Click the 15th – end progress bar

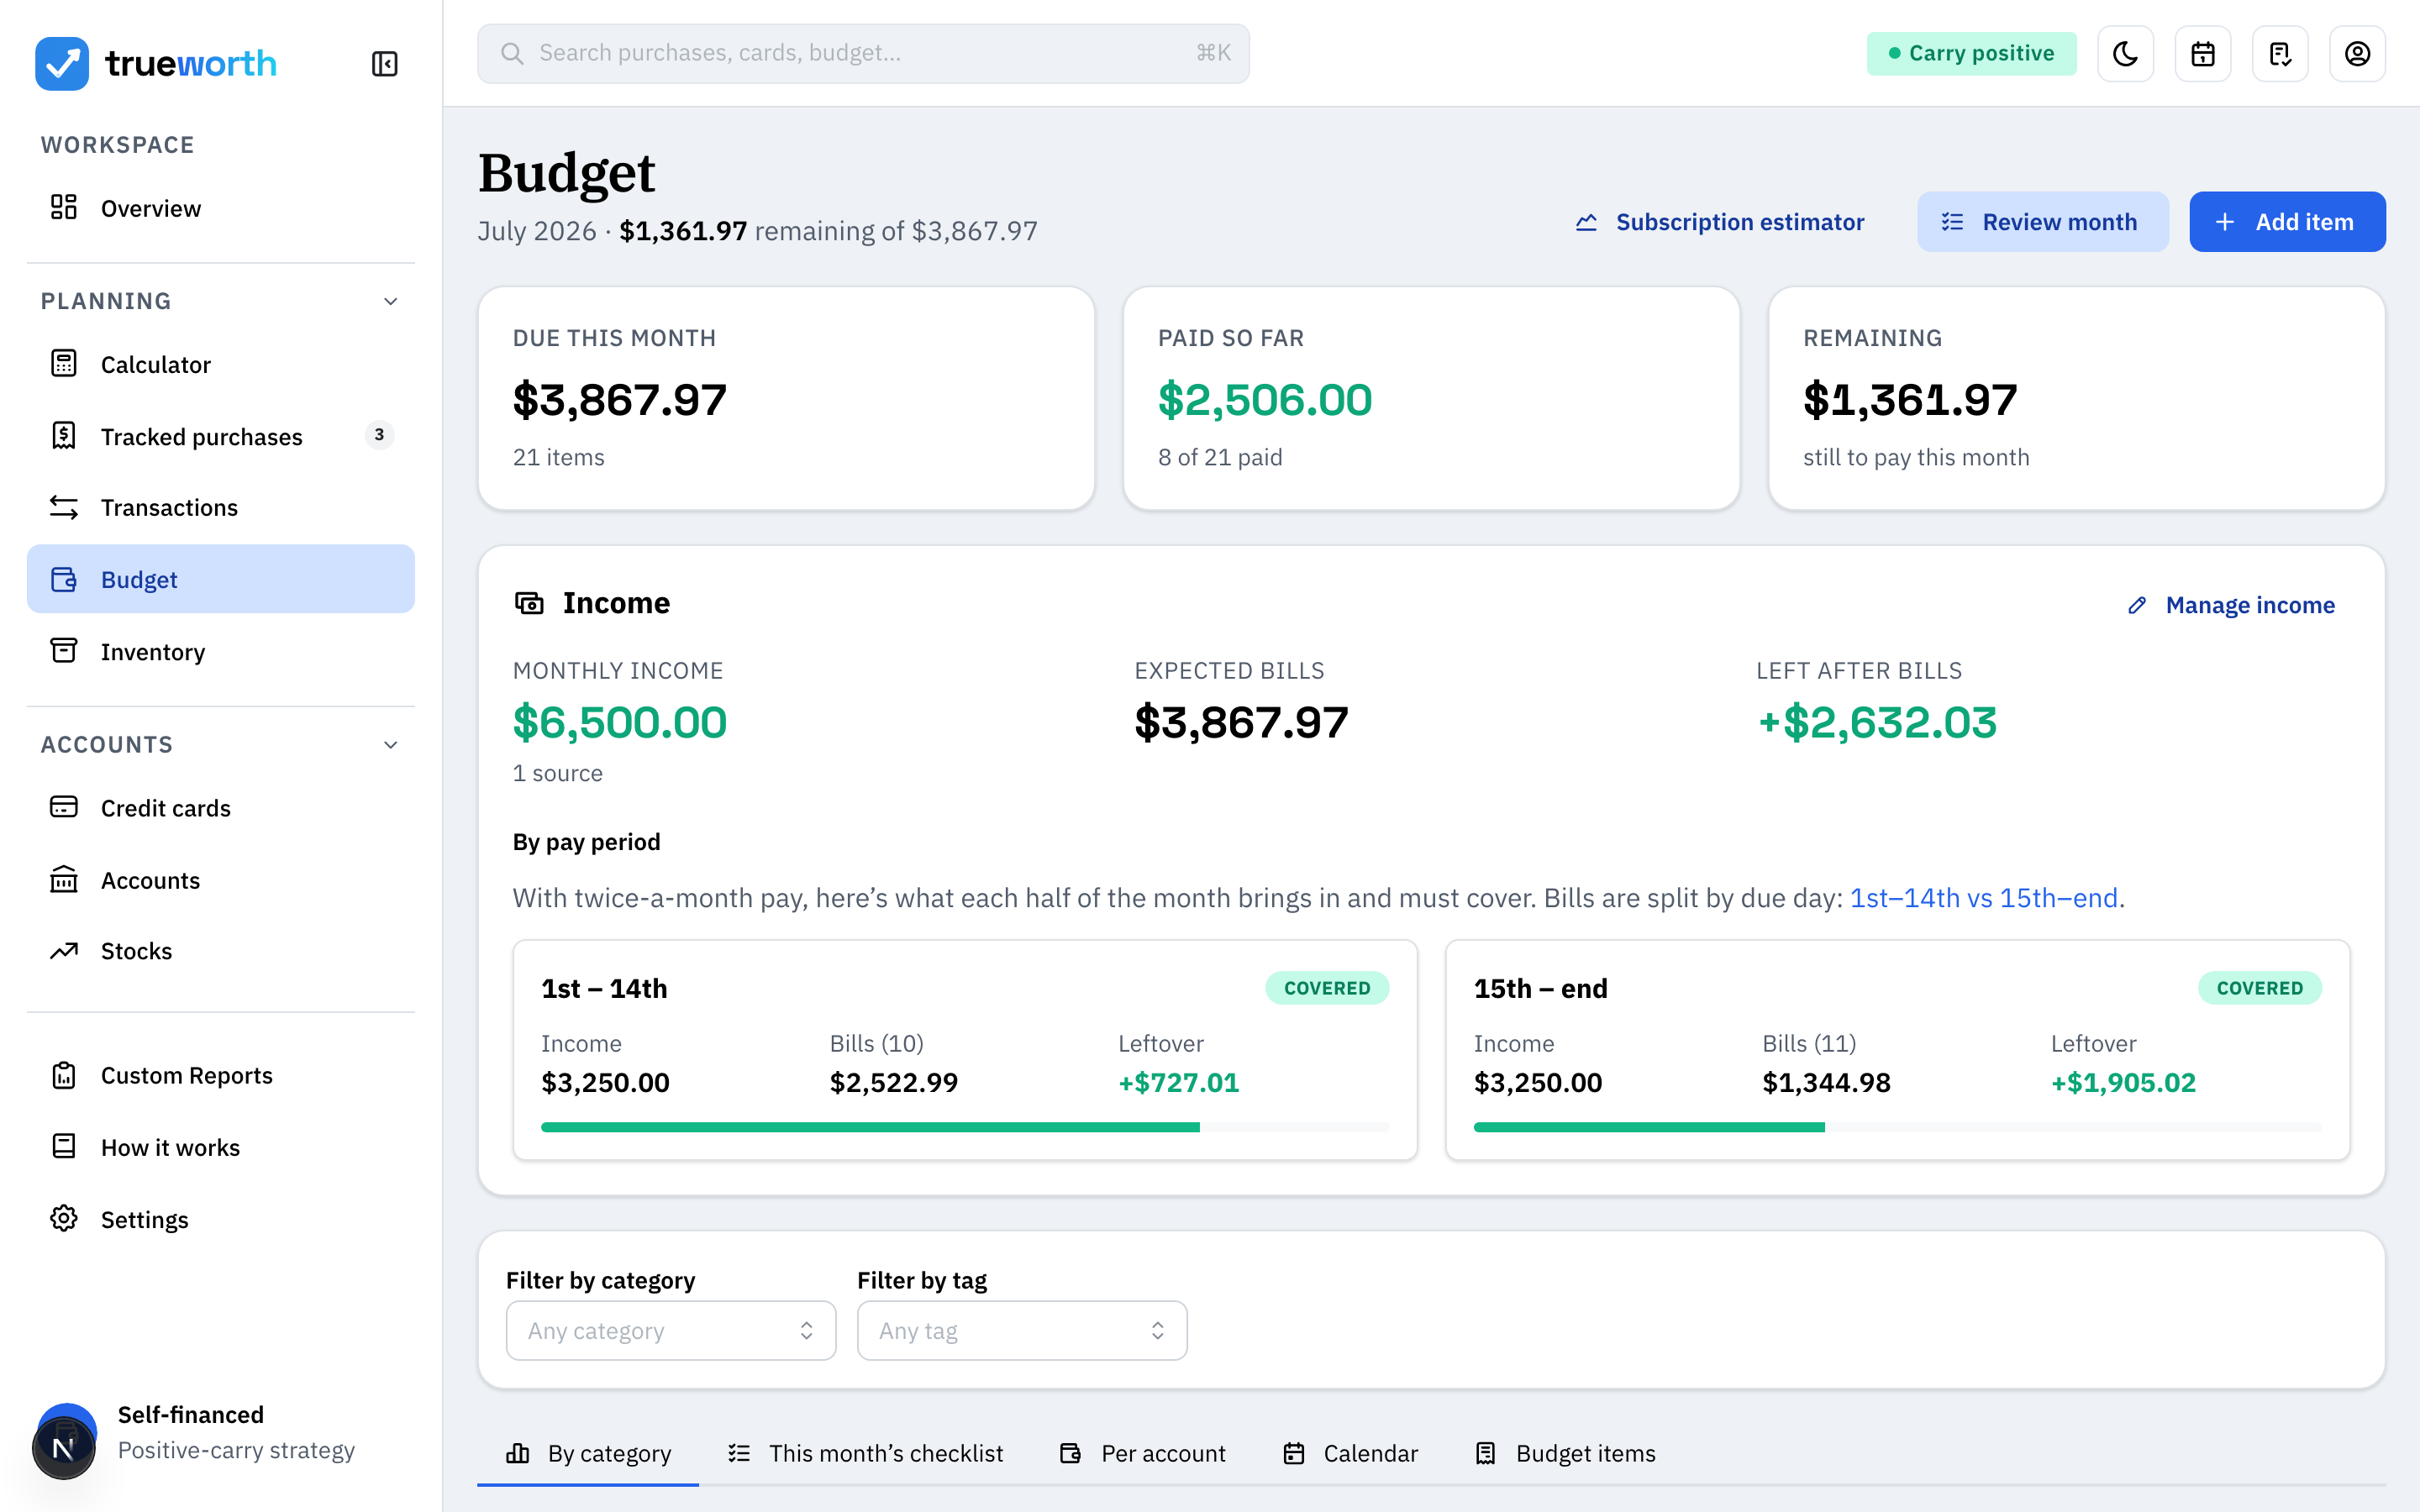(x=1897, y=1127)
